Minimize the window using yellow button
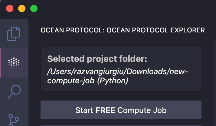Screen dimensions: 216x126 tap(22, 8)
